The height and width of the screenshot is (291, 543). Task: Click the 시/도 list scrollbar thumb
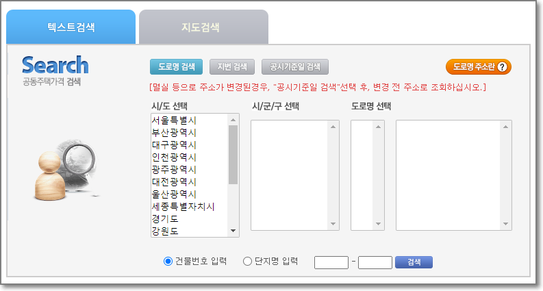tap(233, 155)
